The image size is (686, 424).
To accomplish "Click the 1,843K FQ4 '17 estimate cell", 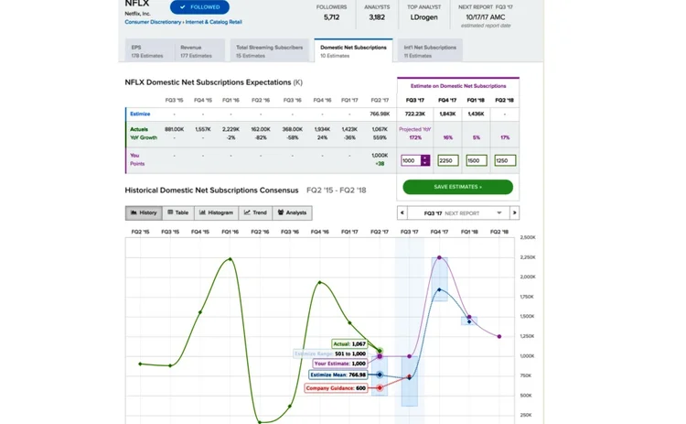I will point(447,114).
